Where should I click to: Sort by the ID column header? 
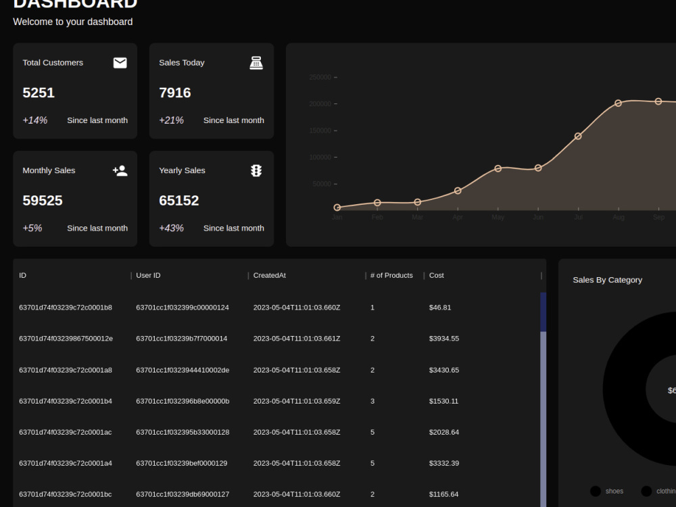22,276
